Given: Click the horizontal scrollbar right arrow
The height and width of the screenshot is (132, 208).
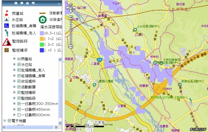Looking at the screenshot, I should pos(56,127).
